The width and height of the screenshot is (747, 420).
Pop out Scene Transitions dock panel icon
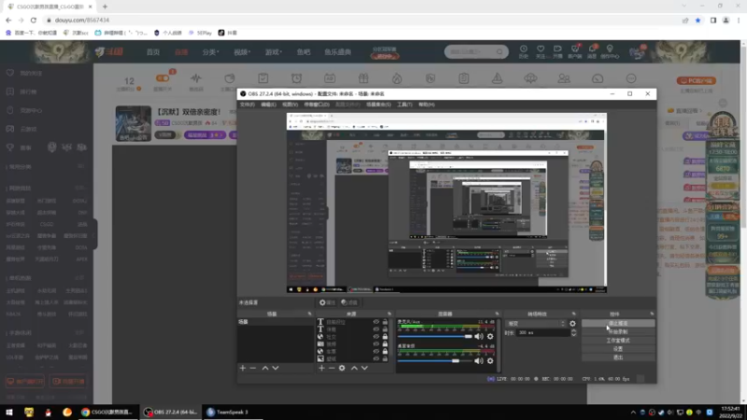click(573, 314)
